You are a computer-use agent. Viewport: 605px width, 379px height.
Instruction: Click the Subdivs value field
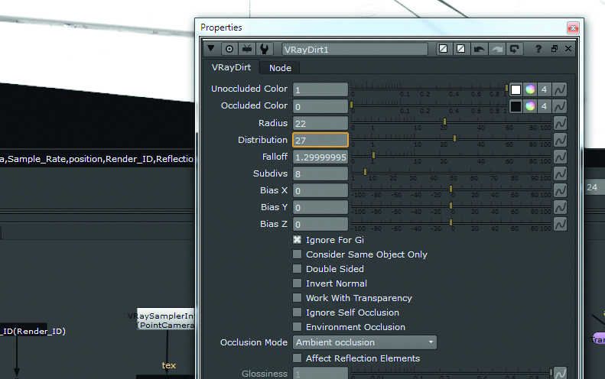(320, 174)
